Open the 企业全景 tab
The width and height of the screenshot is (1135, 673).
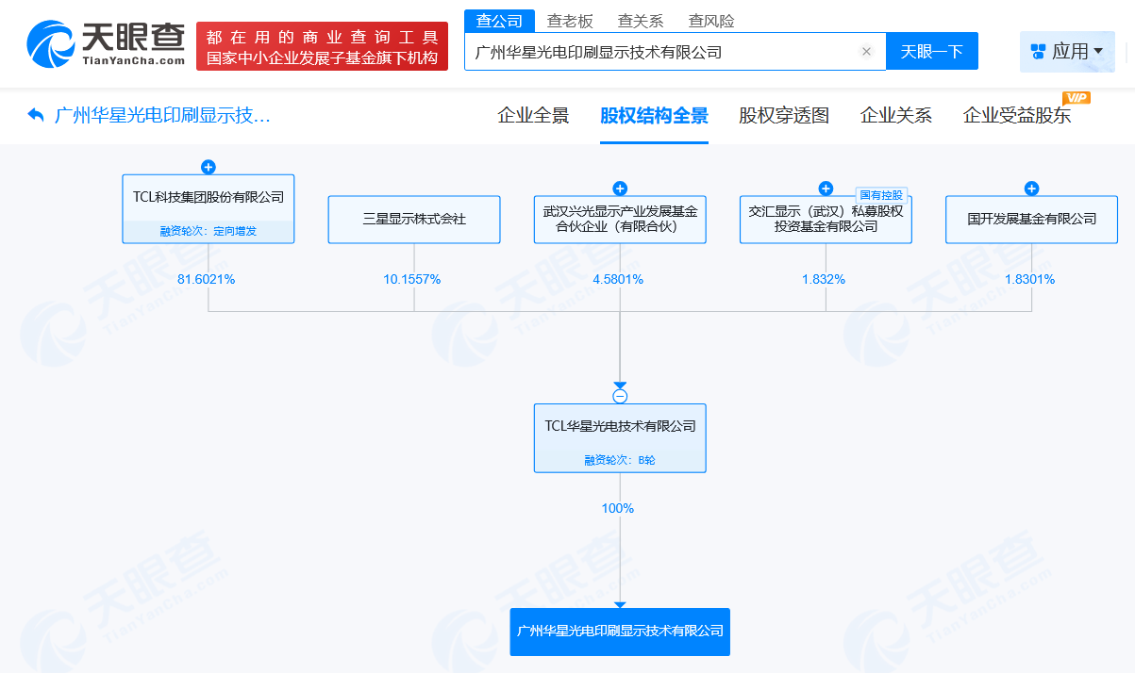tap(533, 116)
